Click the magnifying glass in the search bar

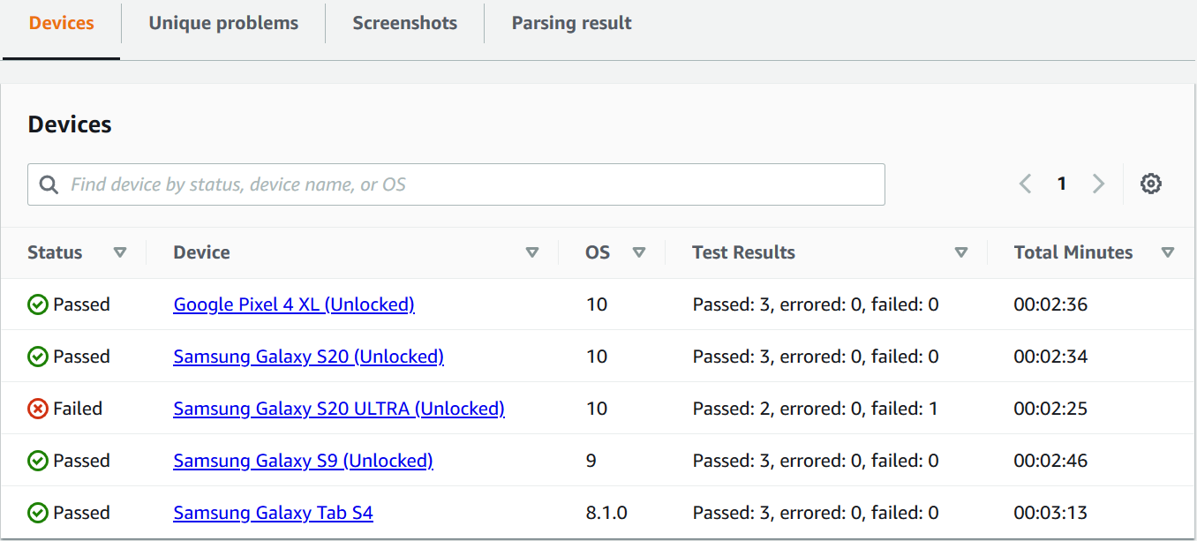coord(49,184)
